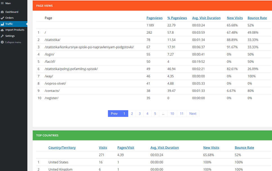Sort page views table by Pageviews
The height and width of the screenshot is (171, 272).
click(x=154, y=18)
